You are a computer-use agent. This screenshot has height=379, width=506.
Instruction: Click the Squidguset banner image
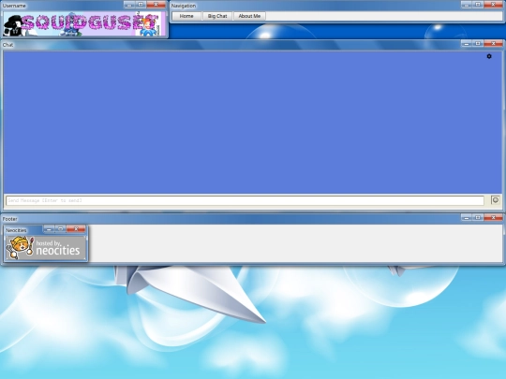tap(84, 23)
